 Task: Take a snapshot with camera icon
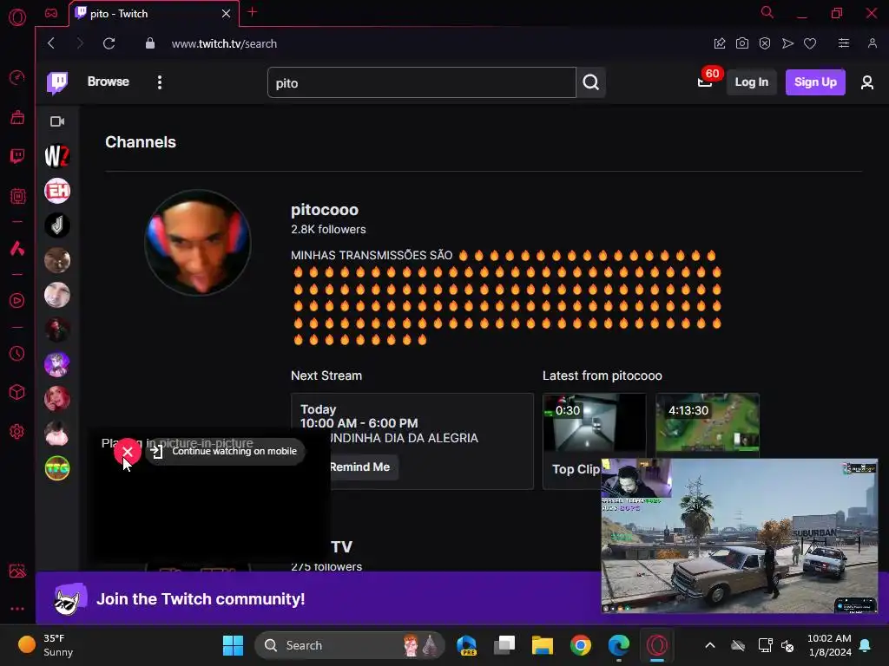[741, 43]
